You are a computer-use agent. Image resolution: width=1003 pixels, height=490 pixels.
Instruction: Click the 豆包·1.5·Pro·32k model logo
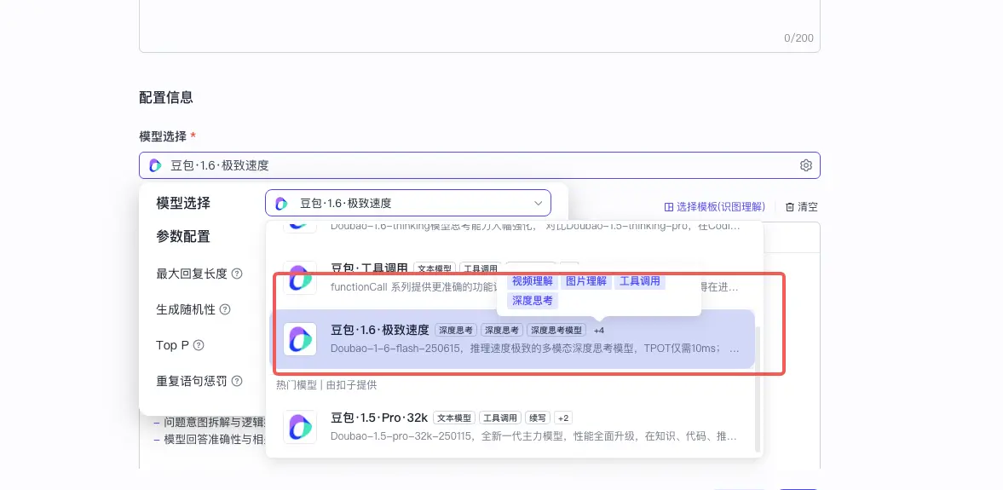pos(300,427)
